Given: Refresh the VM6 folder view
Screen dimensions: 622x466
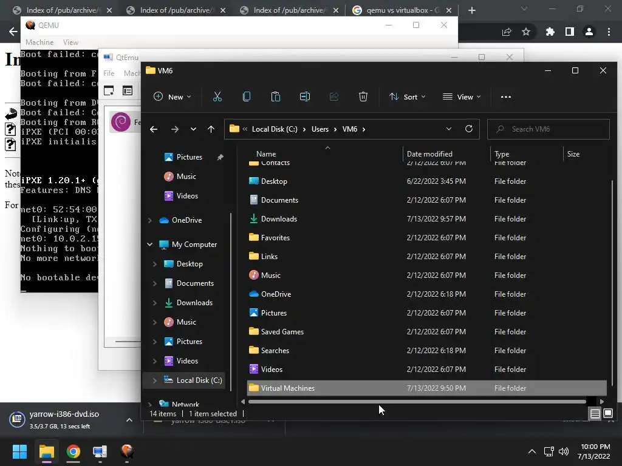Looking at the screenshot, I should tap(469, 129).
